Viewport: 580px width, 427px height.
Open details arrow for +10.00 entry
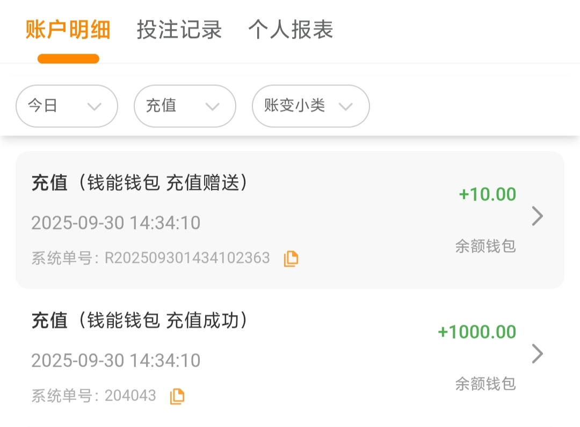[537, 216]
